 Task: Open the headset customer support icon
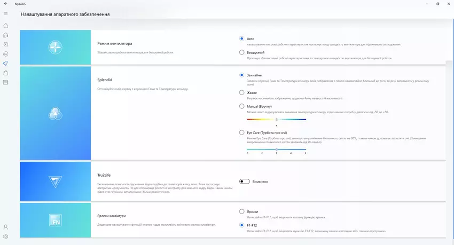pyautogui.click(x=5, y=35)
